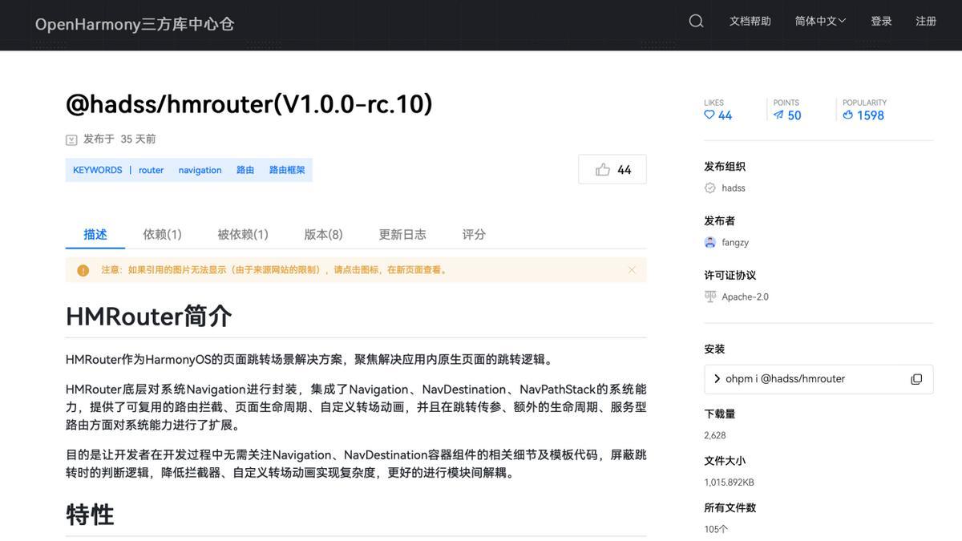Click the heart LIKES icon
This screenshot has height=541, width=962.
[709, 115]
